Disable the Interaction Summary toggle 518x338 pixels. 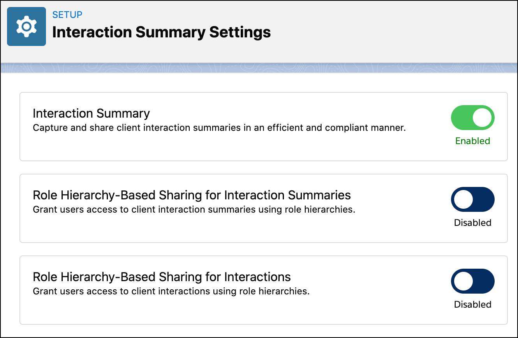pyautogui.click(x=472, y=118)
